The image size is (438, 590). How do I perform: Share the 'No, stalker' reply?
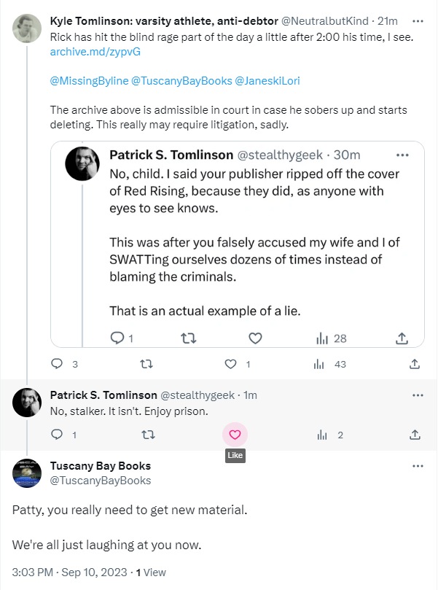point(415,435)
